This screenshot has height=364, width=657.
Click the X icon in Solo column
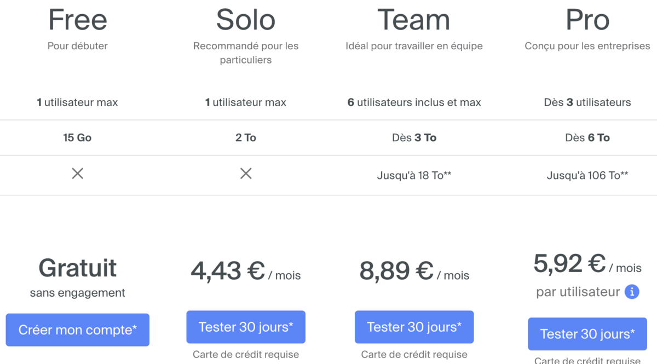246,174
